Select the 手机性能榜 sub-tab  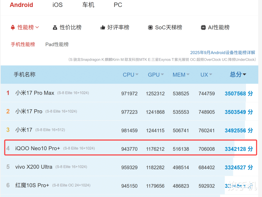coord(23,44)
